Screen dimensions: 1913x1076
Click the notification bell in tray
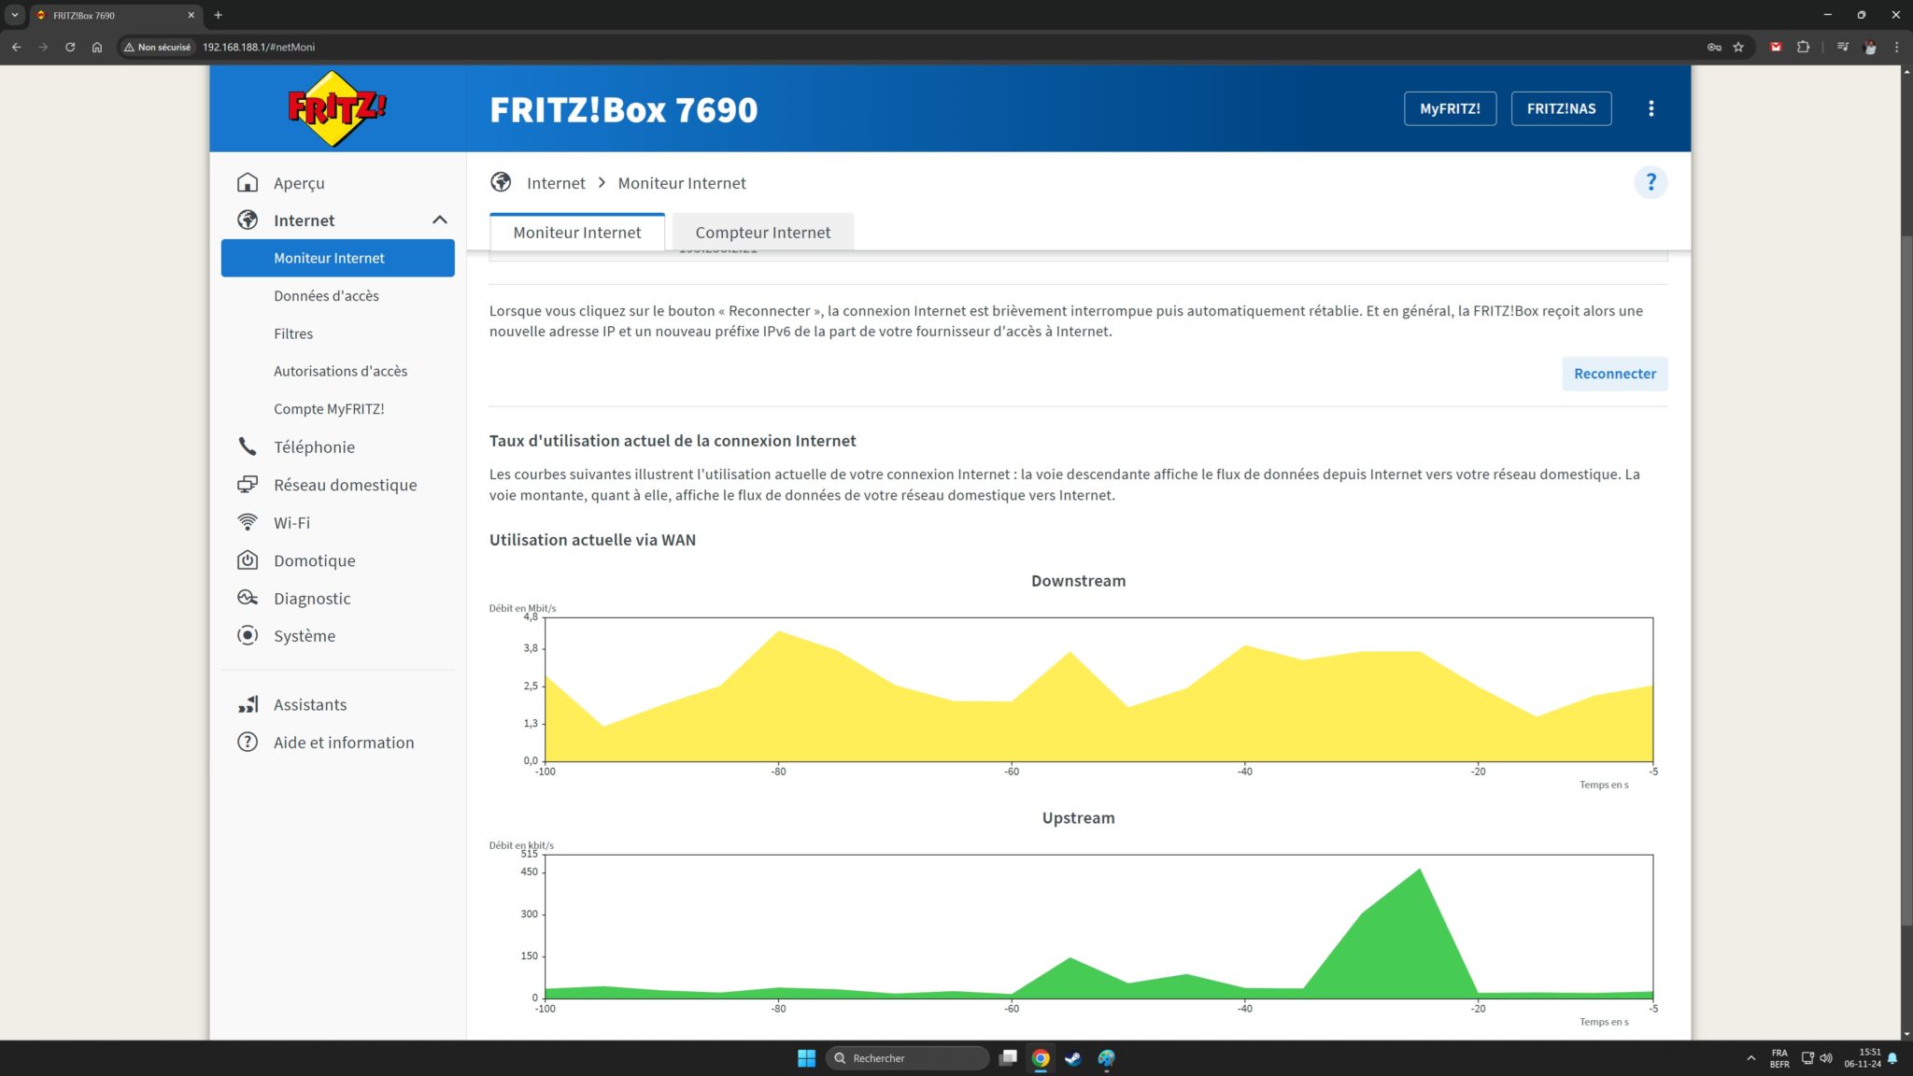[x=1892, y=1057]
